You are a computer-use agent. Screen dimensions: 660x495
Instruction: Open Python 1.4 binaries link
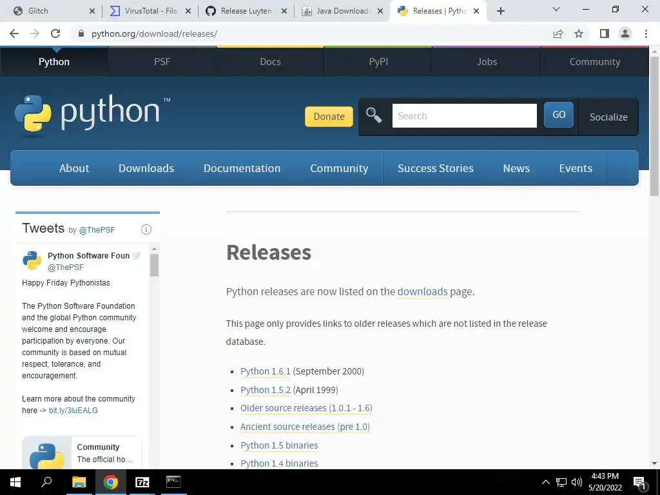tap(279, 463)
